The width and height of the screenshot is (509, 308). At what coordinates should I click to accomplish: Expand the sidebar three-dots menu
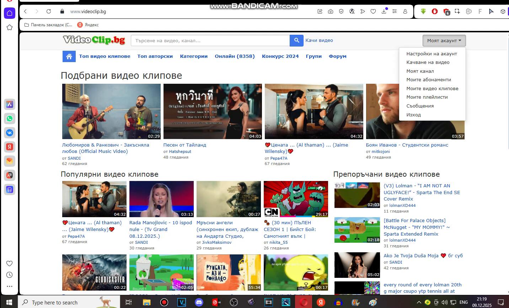pyautogui.click(x=10, y=286)
